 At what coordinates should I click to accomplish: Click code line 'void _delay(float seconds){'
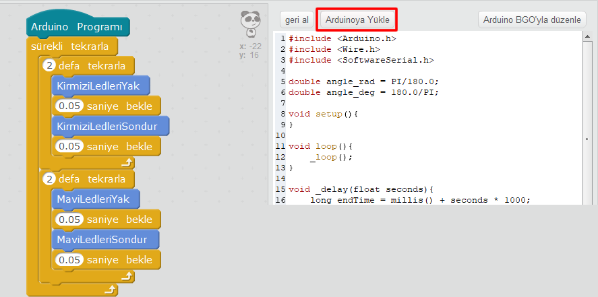[361, 189]
